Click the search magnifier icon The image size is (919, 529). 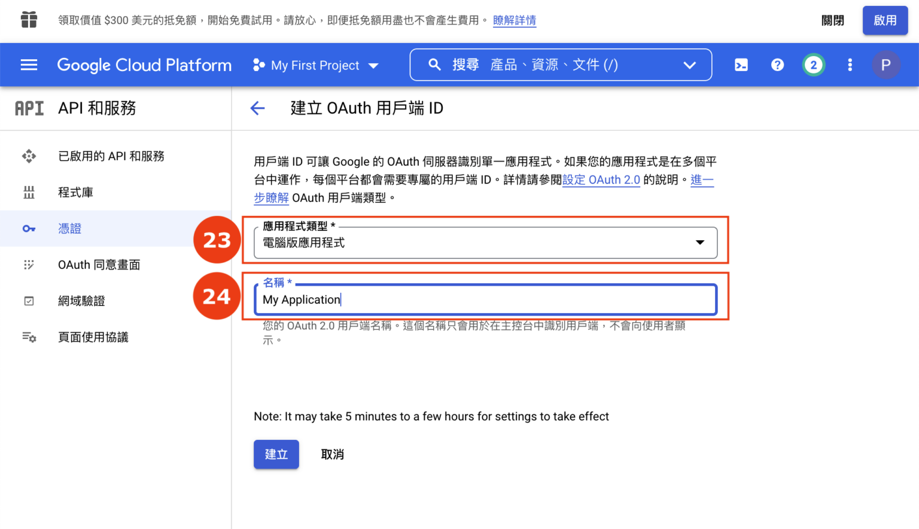435,65
